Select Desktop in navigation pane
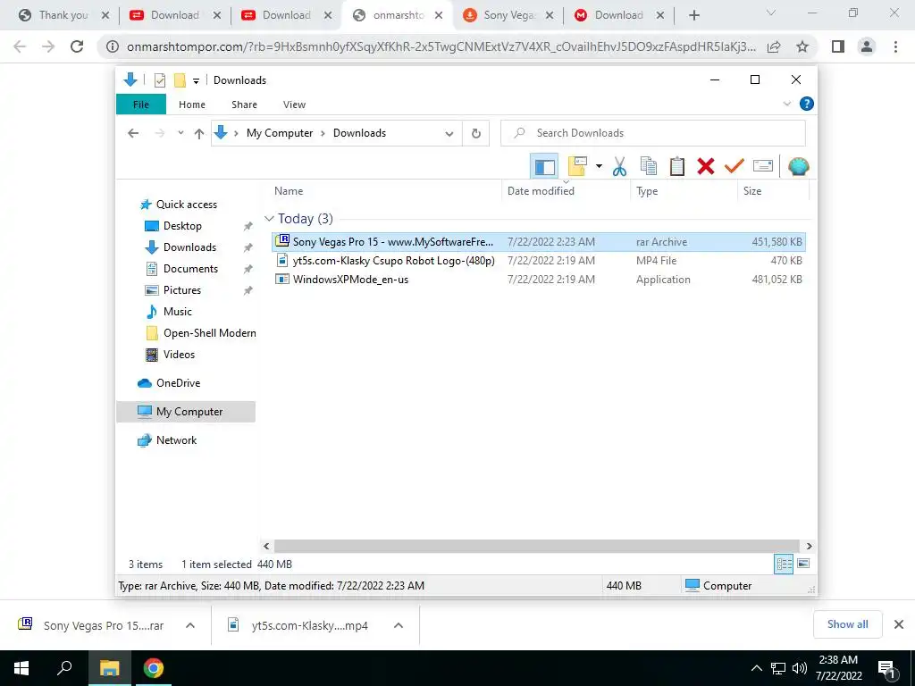 [182, 226]
